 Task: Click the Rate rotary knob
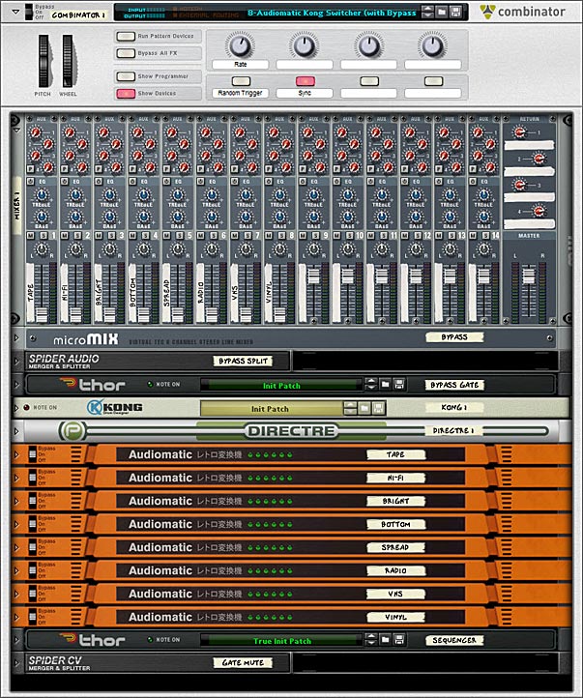[x=241, y=45]
